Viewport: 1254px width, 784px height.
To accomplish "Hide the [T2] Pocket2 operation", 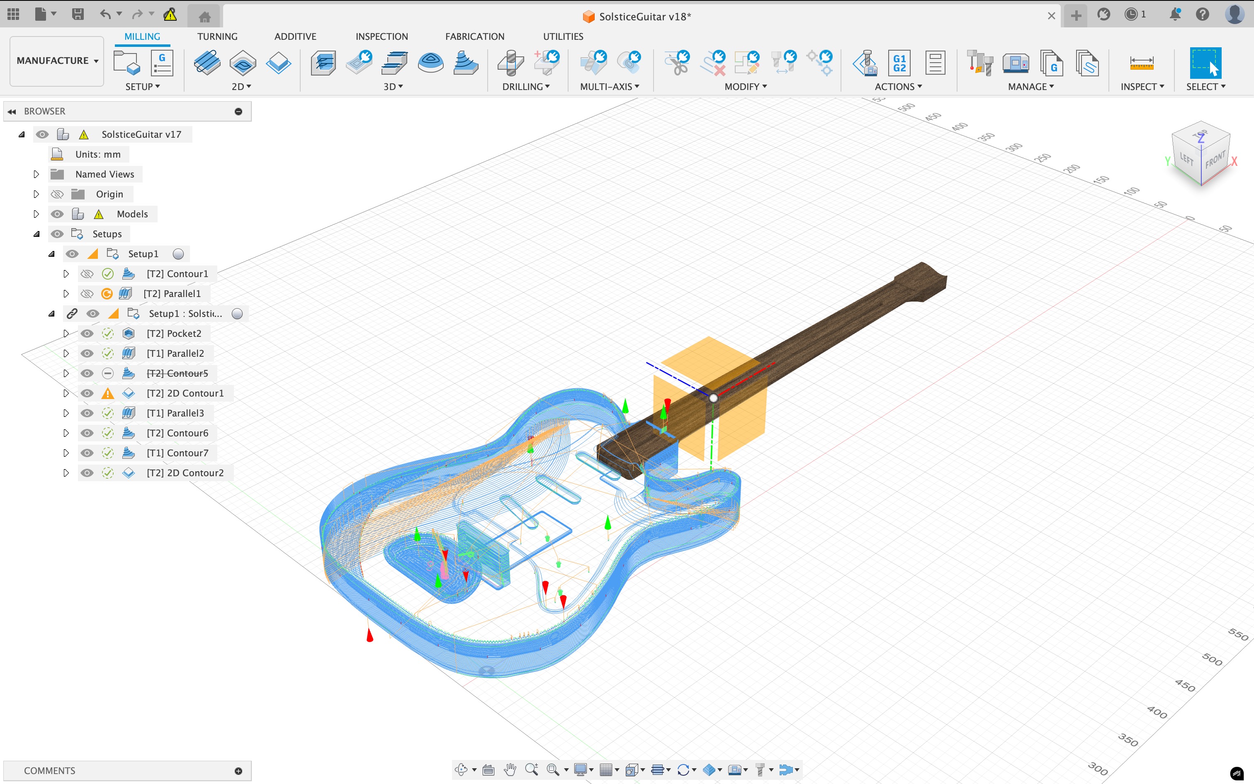I will coord(87,334).
